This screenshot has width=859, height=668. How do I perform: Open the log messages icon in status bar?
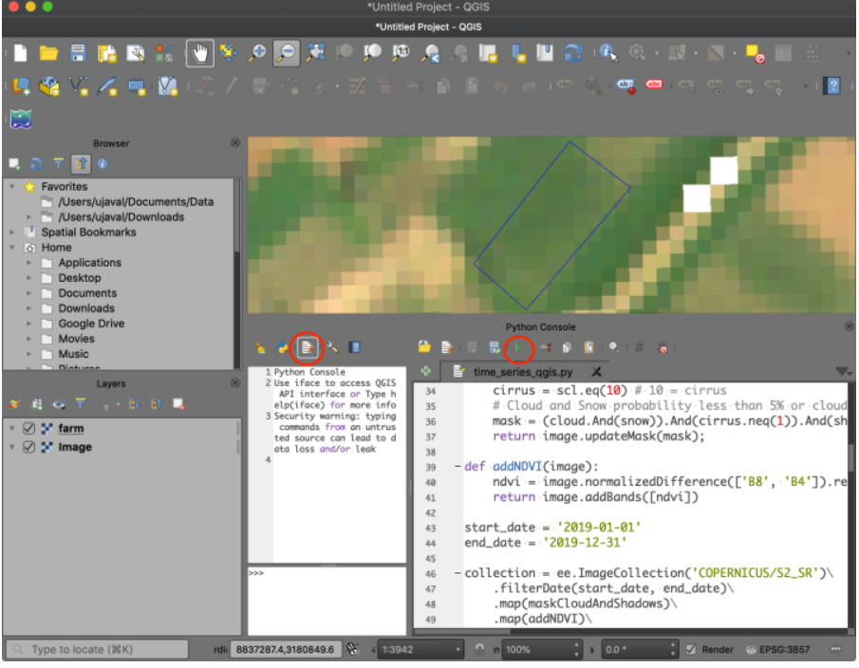[x=835, y=649]
